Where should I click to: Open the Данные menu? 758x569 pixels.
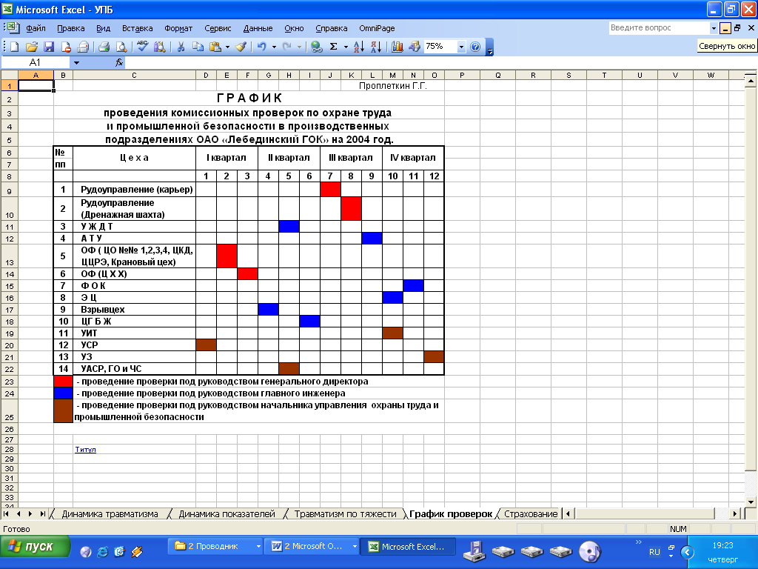258,28
